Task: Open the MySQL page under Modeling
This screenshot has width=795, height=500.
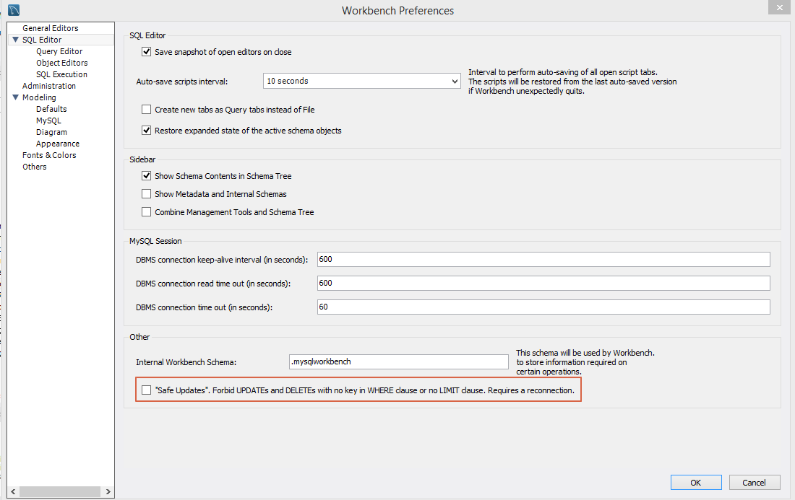Action: pyautogui.click(x=48, y=120)
